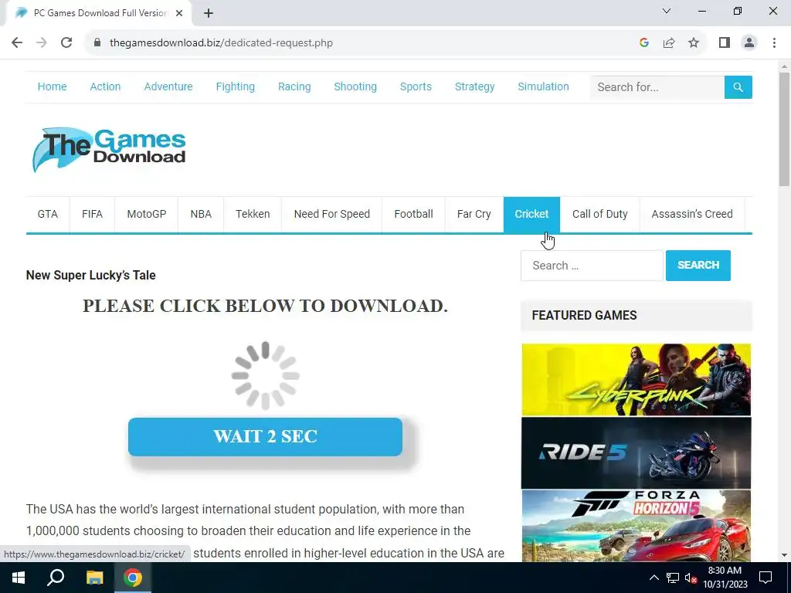Open the Chrome profile avatar
The width and height of the screenshot is (791, 593).
tap(749, 43)
